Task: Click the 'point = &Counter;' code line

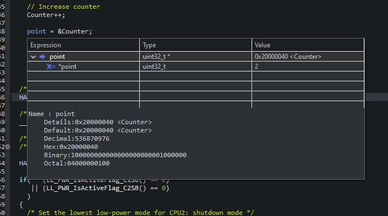Action: coord(59,31)
